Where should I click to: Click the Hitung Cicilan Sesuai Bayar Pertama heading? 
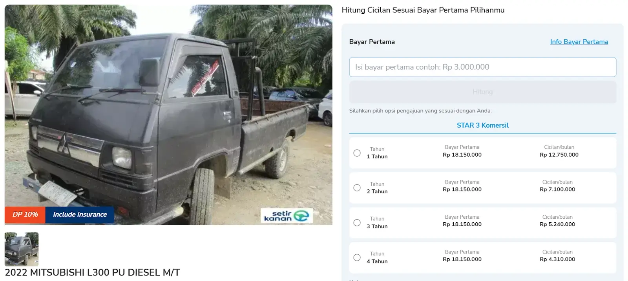423,10
